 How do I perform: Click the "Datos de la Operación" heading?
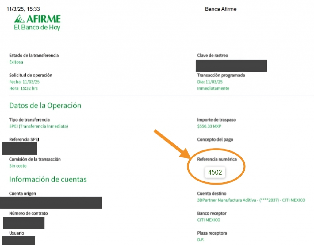[45, 106]
